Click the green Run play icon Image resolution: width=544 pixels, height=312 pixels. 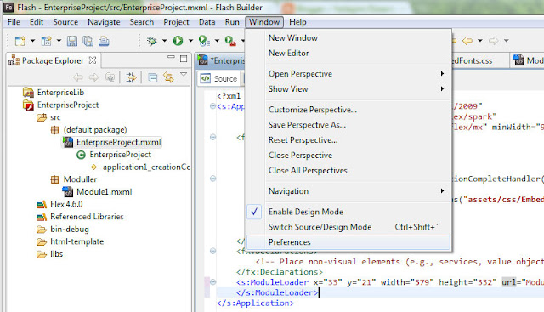pyautogui.click(x=178, y=41)
